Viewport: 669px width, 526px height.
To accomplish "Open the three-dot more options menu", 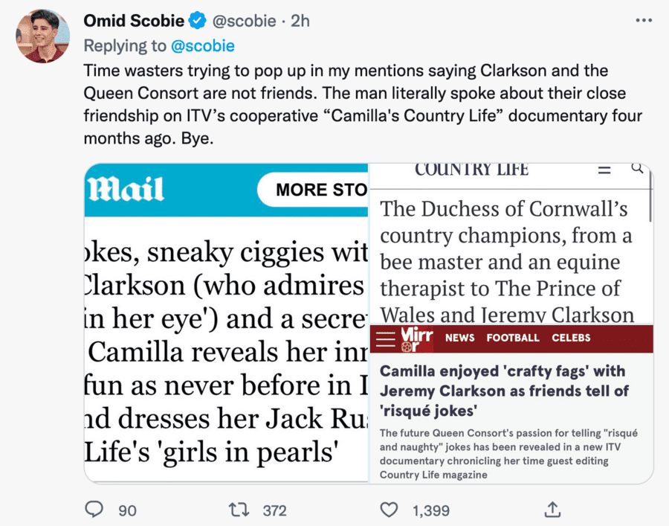I will [644, 20].
